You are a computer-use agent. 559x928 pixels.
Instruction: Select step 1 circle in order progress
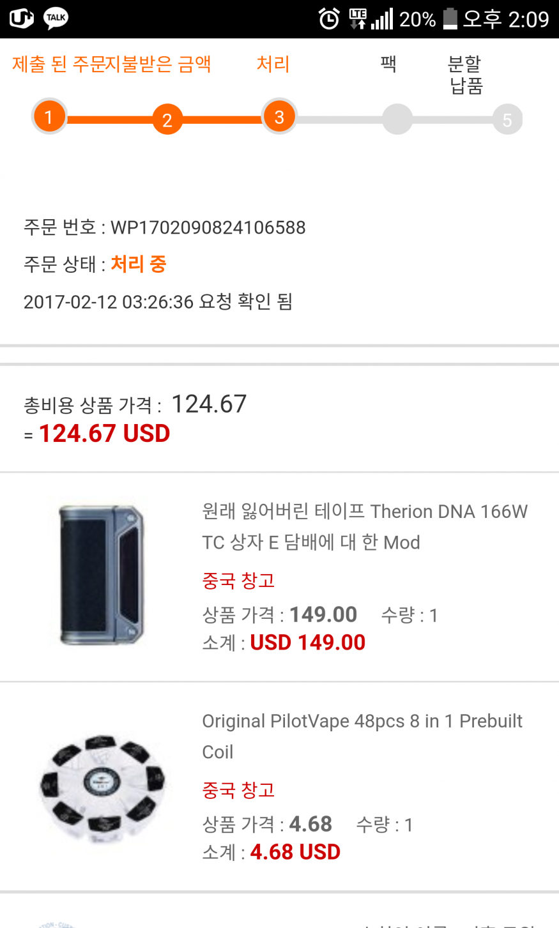click(x=49, y=118)
